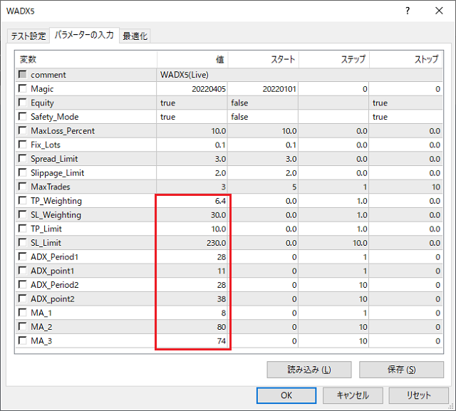The image size is (456, 411).
Task: Click the 読み込み (L) button
Action: [309, 370]
